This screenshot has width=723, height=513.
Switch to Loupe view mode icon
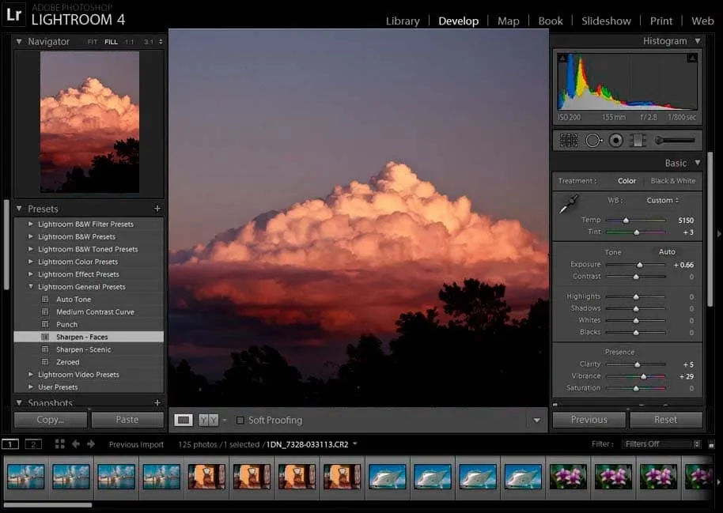tap(183, 421)
